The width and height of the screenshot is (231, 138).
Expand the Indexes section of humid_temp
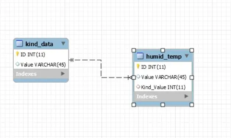pos(186,96)
